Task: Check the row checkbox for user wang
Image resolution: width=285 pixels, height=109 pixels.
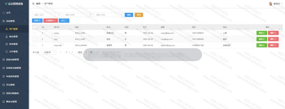Action: (35, 33)
